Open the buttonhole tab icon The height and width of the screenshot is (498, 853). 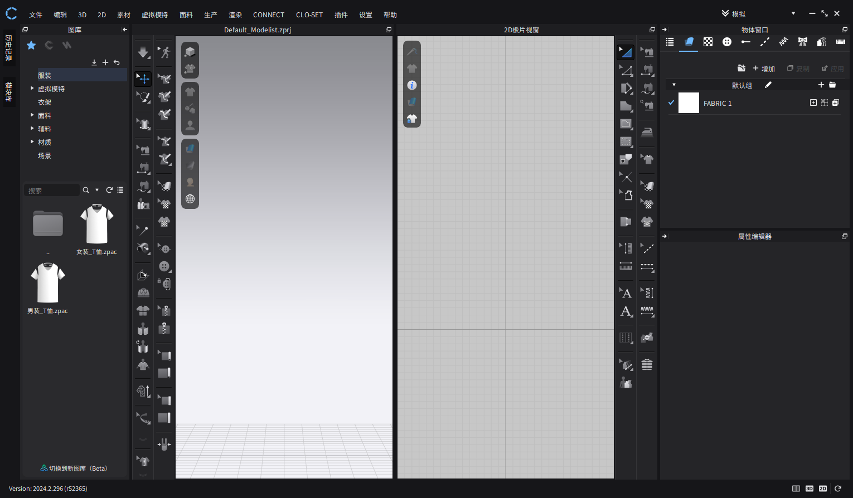coord(746,42)
